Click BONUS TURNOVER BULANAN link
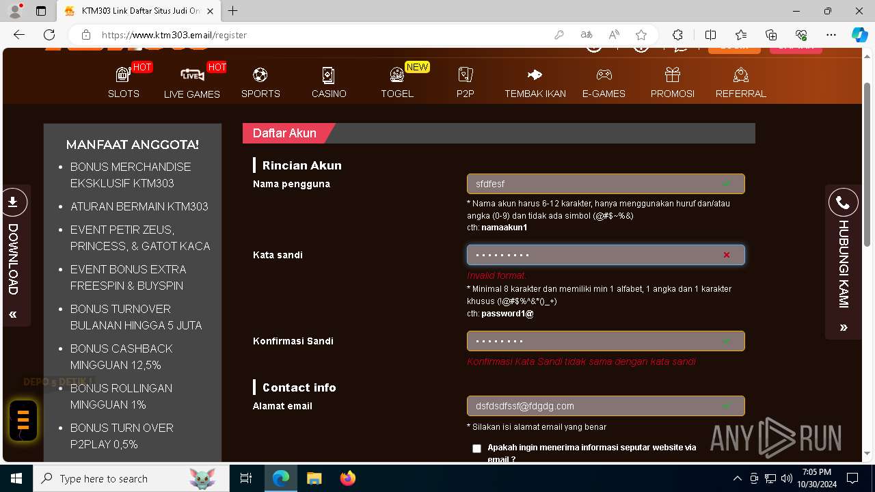Screen dimensions: 875x492 click(136, 317)
